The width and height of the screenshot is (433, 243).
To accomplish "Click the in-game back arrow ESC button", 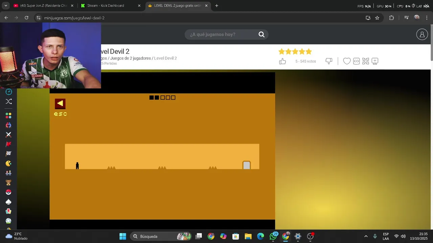I will click(x=60, y=104).
